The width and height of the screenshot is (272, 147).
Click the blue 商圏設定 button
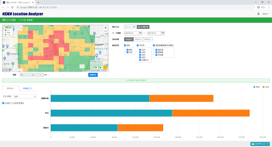93,75
